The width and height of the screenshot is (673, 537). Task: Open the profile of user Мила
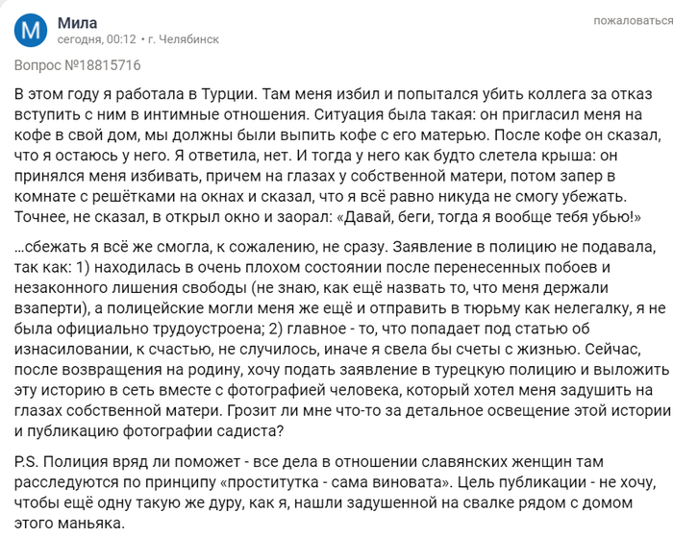(x=77, y=23)
